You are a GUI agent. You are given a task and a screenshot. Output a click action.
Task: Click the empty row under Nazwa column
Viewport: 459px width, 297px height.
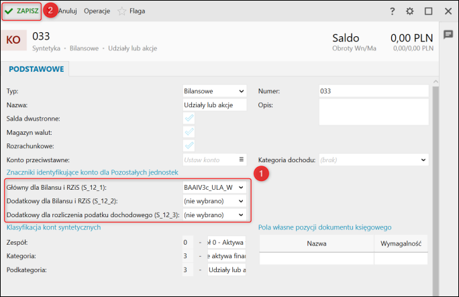317,259
